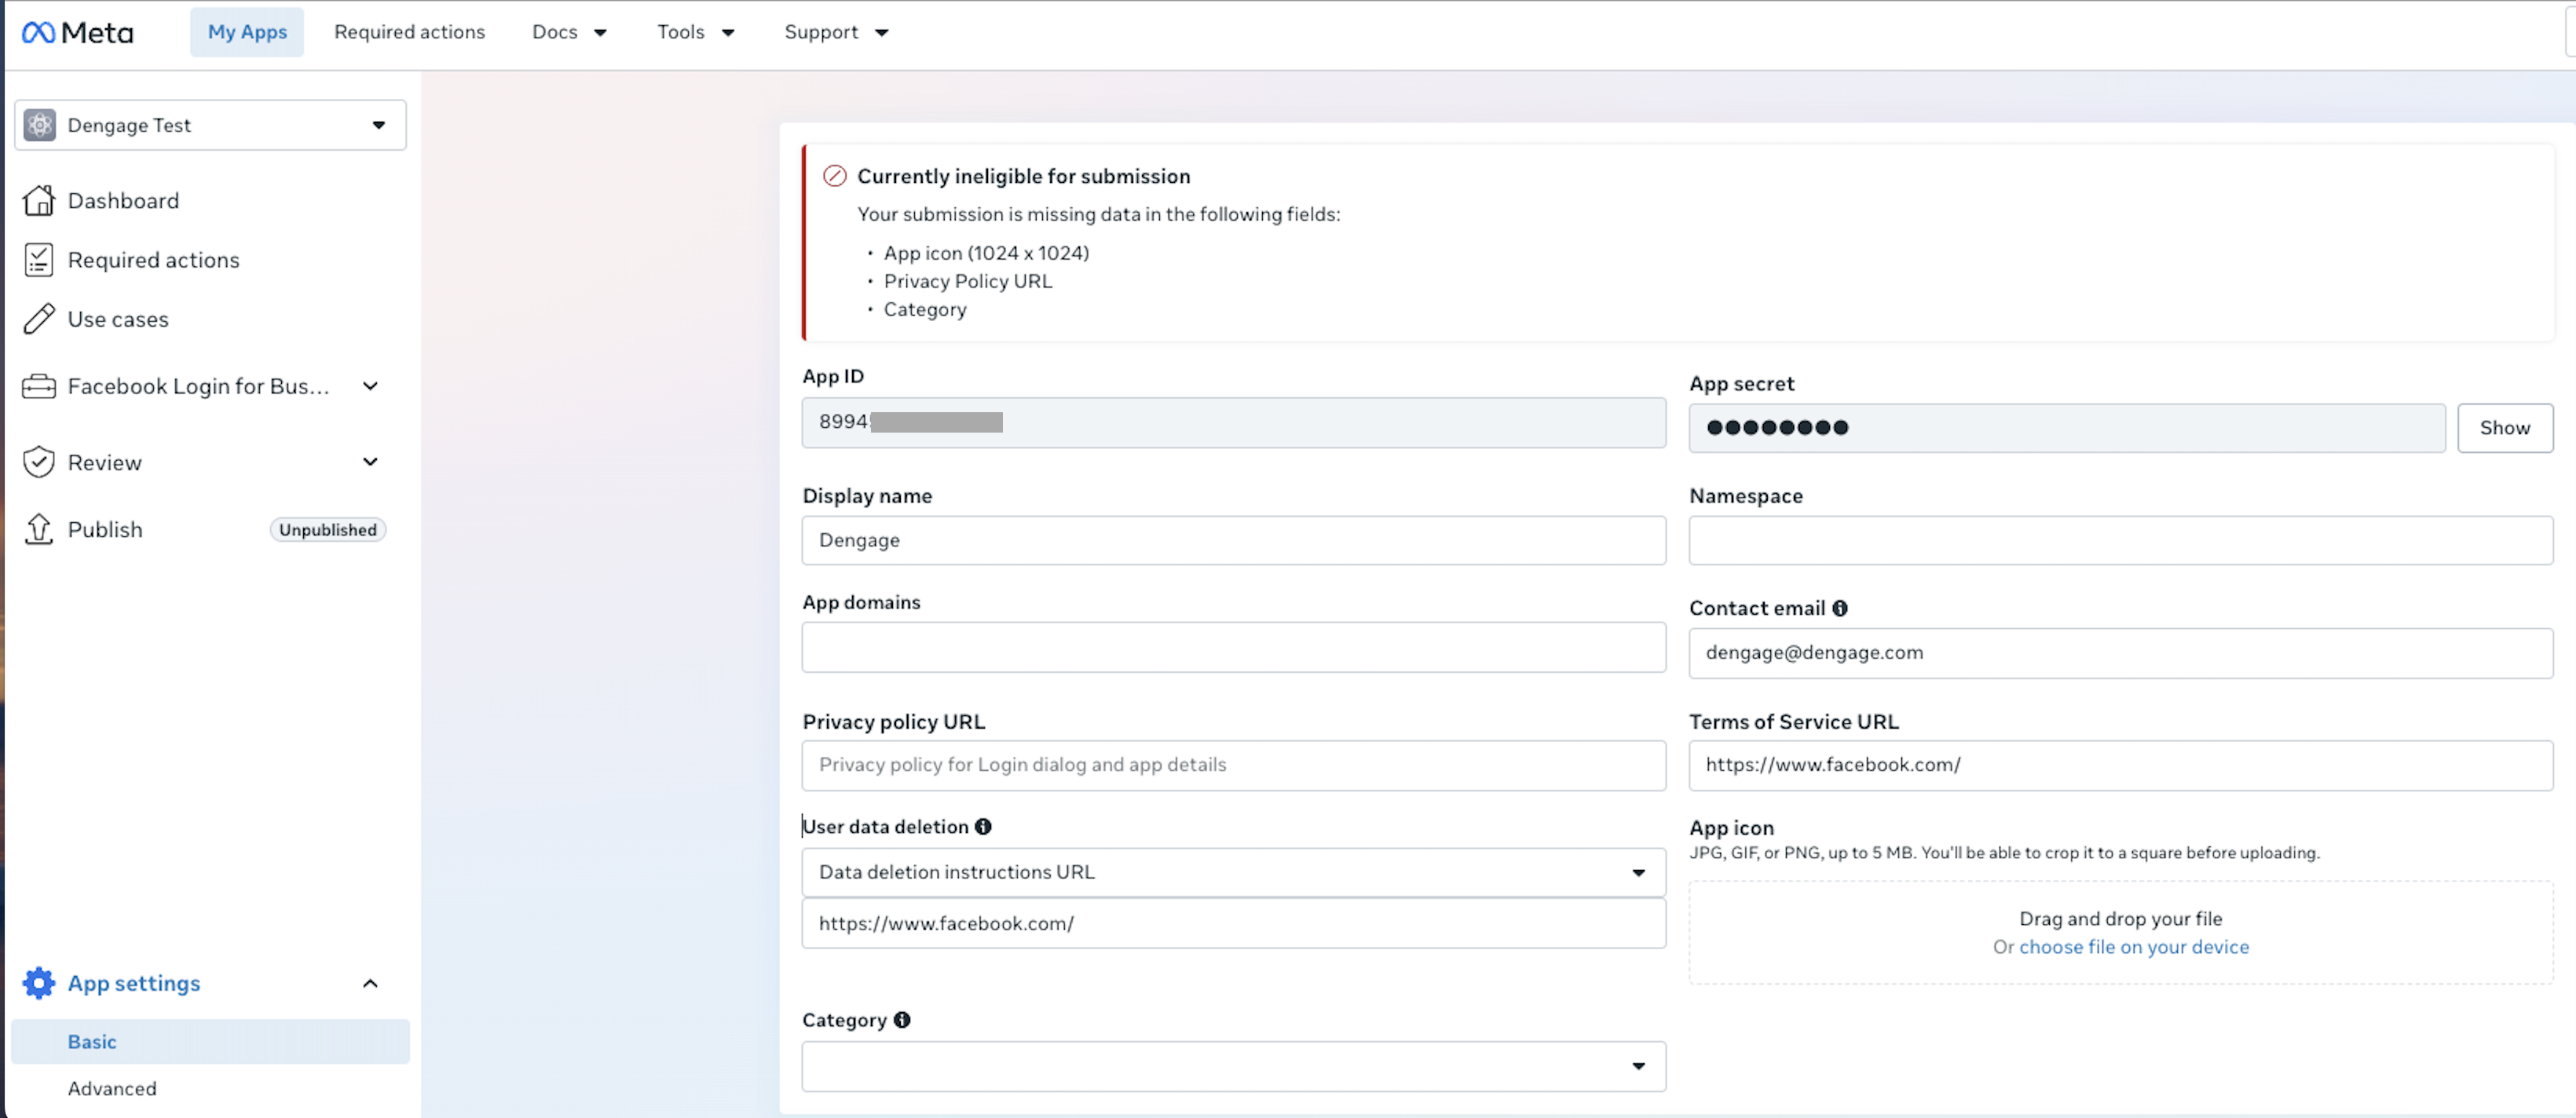
Task: Select My Apps tab
Action: (247, 32)
